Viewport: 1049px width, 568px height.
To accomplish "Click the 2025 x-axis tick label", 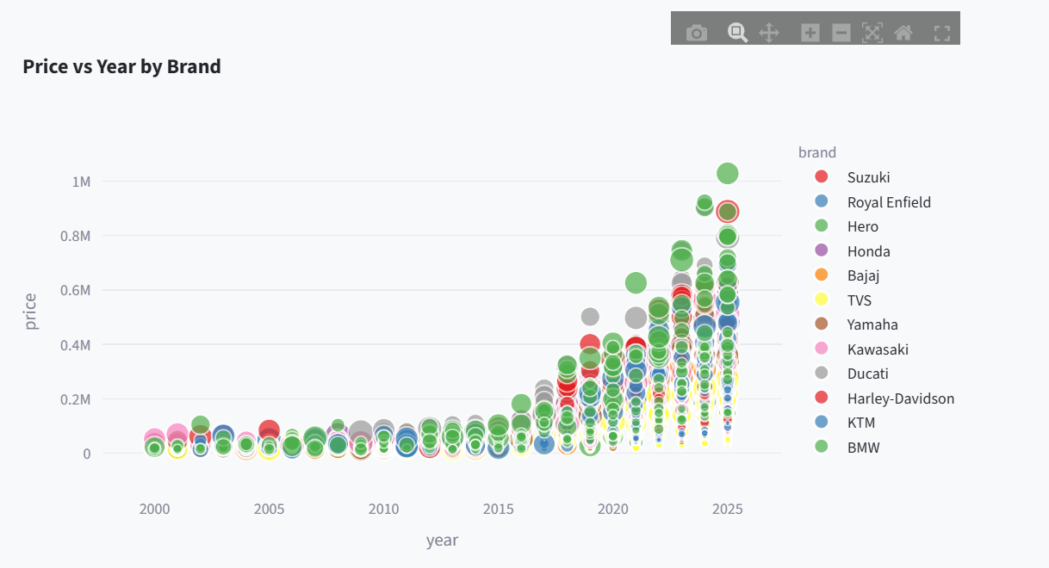I will (727, 509).
